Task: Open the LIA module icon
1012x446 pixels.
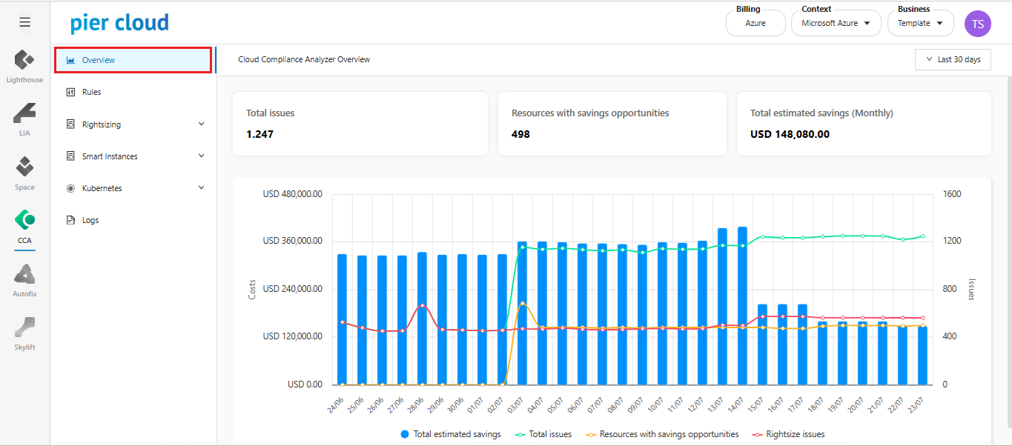Action: point(24,114)
